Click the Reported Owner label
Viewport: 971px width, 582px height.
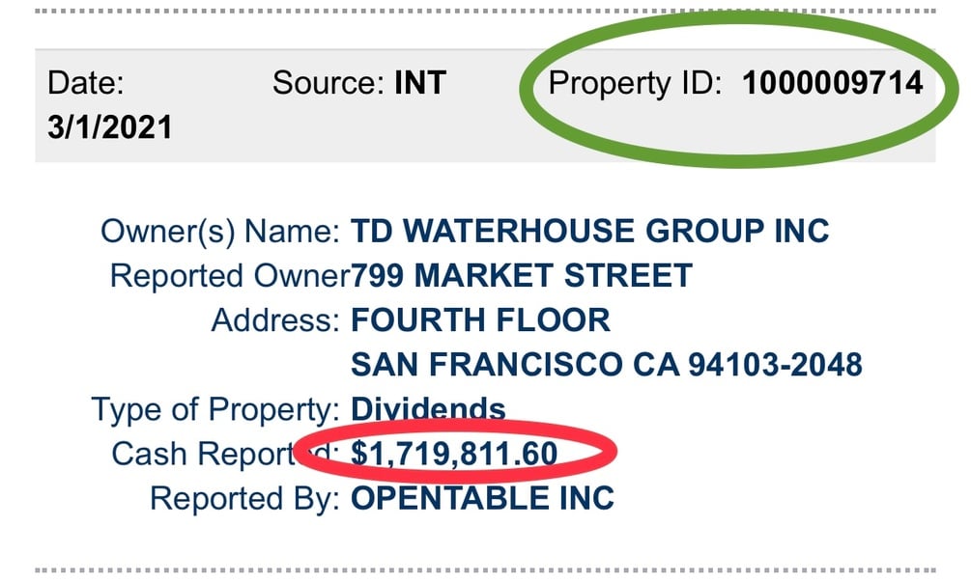point(230,276)
